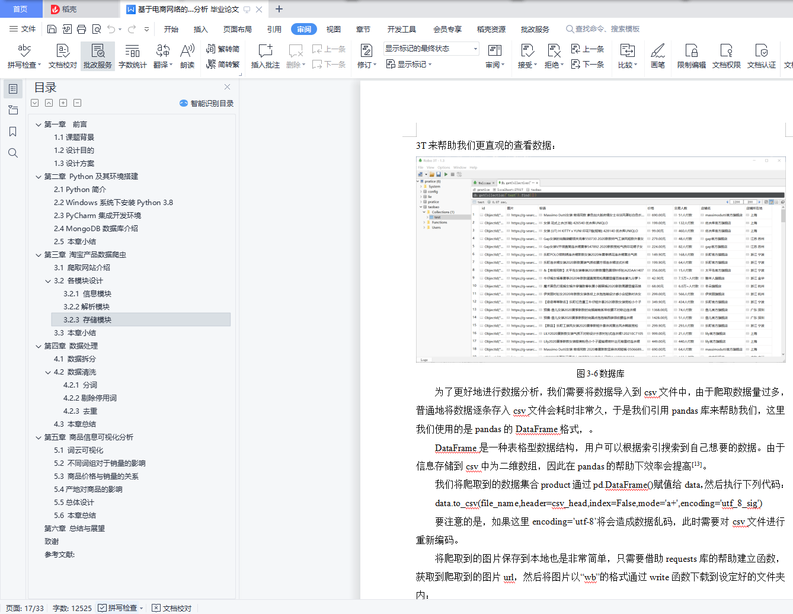Close the 目录 panel

pyautogui.click(x=227, y=87)
